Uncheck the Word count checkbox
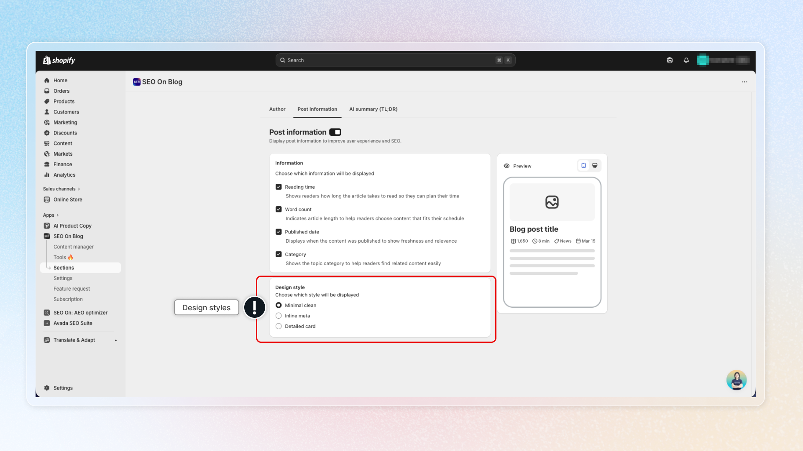Image resolution: width=803 pixels, height=451 pixels. [279, 210]
